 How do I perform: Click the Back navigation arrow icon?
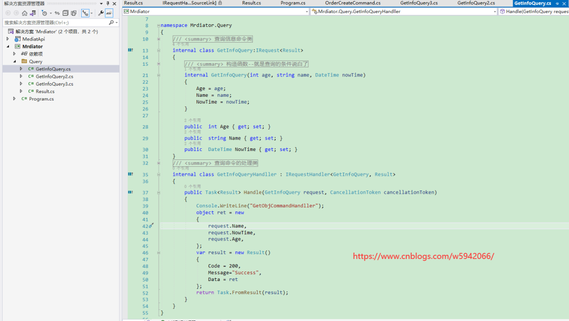(8, 13)
